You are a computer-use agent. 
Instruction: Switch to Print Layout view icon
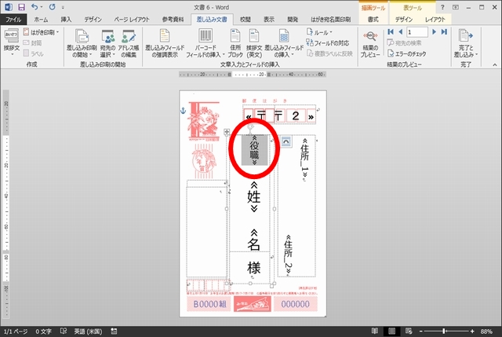(391, 331)
